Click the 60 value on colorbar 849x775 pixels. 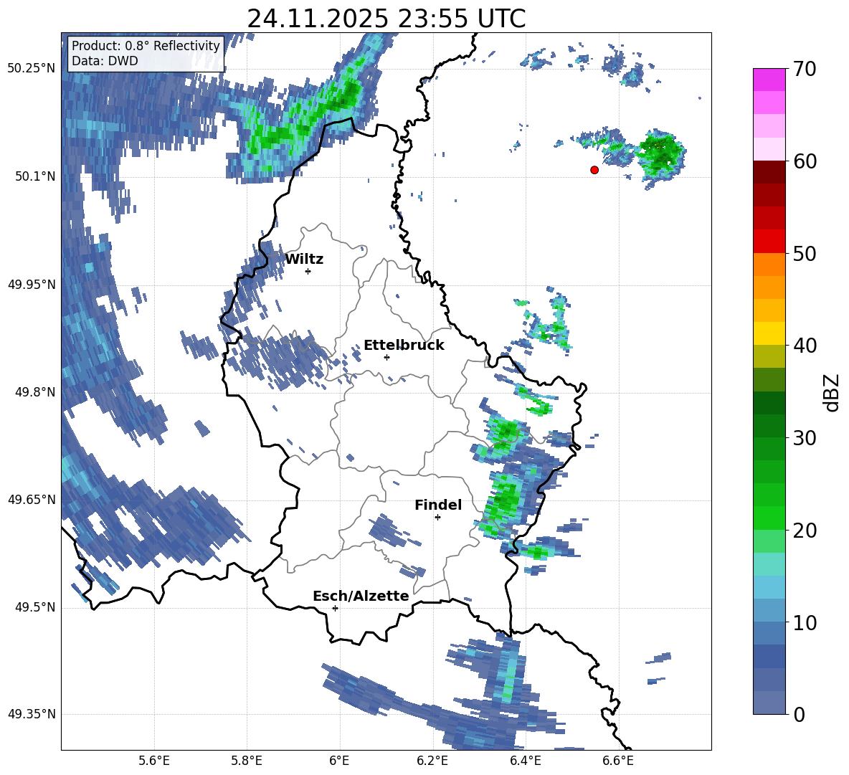tap(805, 161)
